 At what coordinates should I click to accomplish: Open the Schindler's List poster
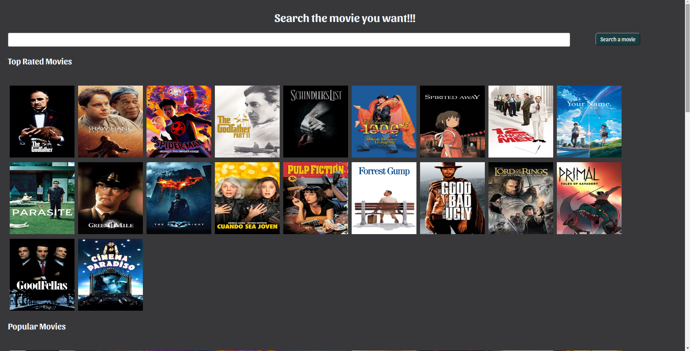316,122
